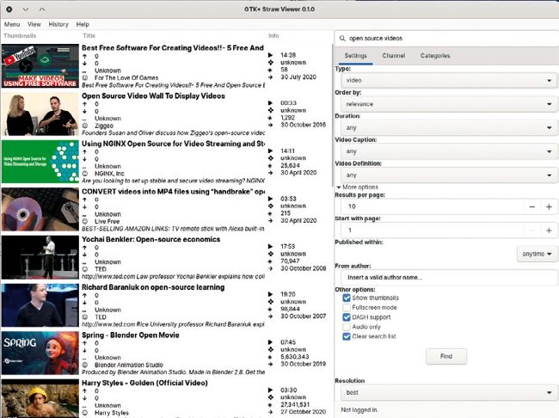This screenshot has height=418, width=559.
Task: Increase results per page with plus
Action: click(549, 207)
